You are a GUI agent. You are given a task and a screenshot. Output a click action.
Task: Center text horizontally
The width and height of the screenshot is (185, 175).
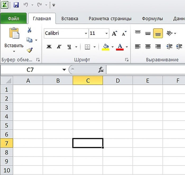[148, 47]
